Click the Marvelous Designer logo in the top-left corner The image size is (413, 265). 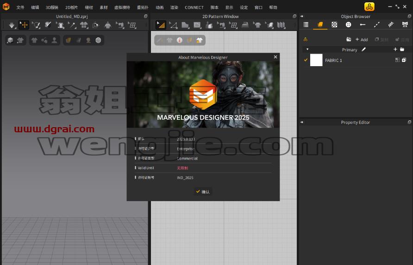[6, 6]
